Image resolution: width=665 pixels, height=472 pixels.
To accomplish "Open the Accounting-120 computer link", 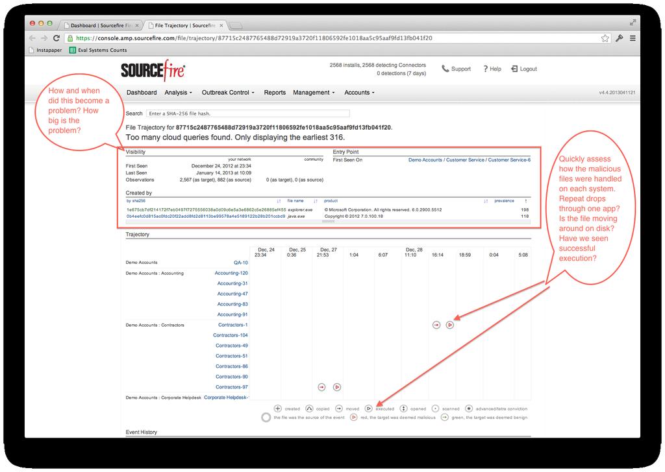I will tap(231, 273).
